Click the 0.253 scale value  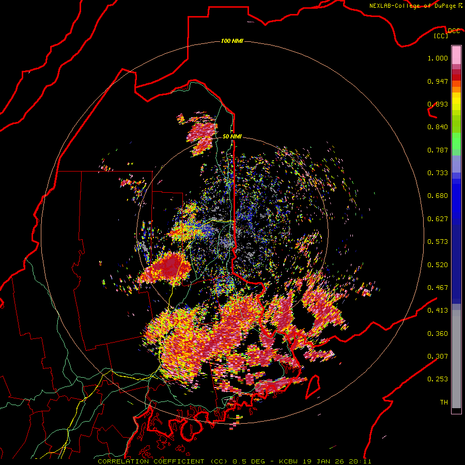(x=438, y=379)
